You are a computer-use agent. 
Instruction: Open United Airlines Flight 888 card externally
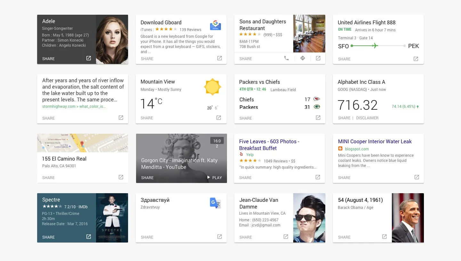click(416, 59)
